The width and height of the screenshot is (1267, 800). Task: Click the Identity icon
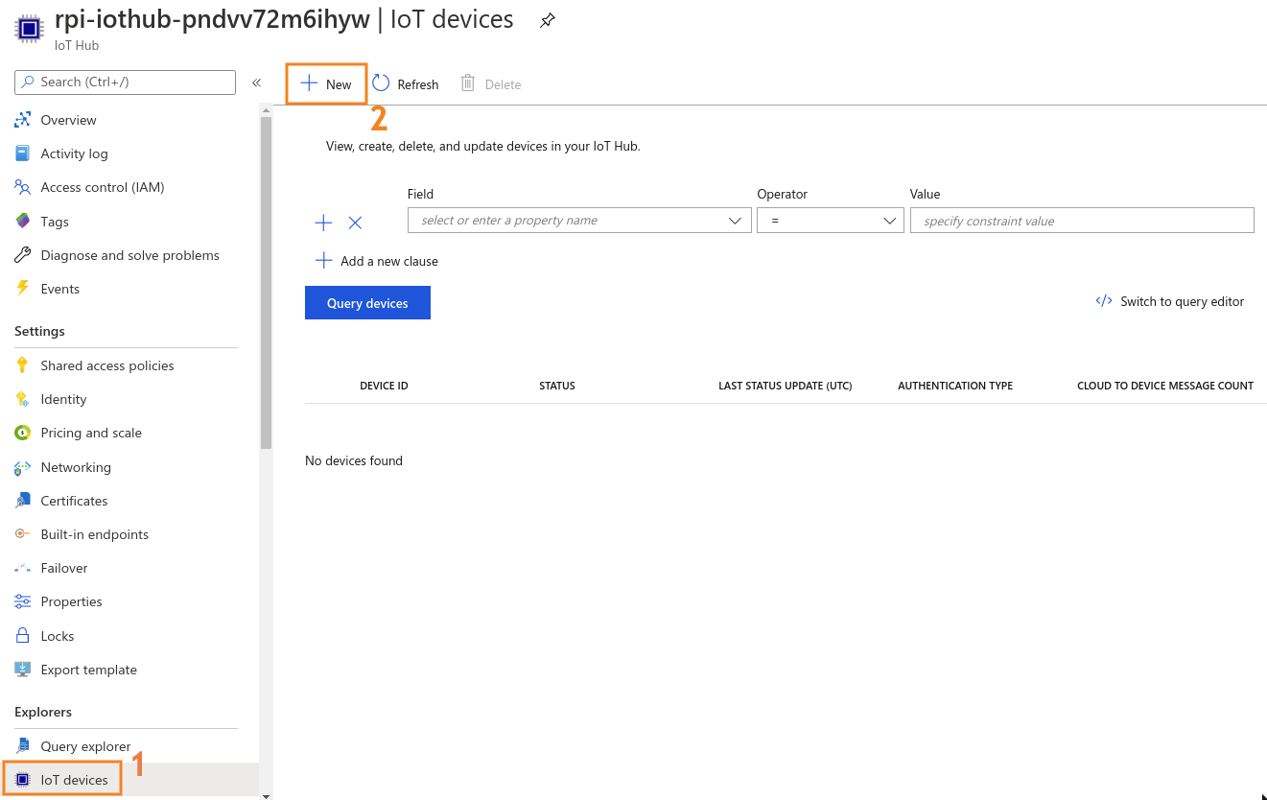pyautogui.click(x=23, y=399)
